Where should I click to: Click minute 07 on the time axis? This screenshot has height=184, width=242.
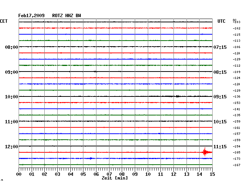click(109, 174)
